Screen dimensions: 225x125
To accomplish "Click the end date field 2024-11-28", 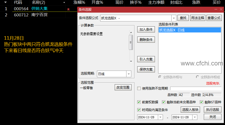I will (x=182, y=117).
